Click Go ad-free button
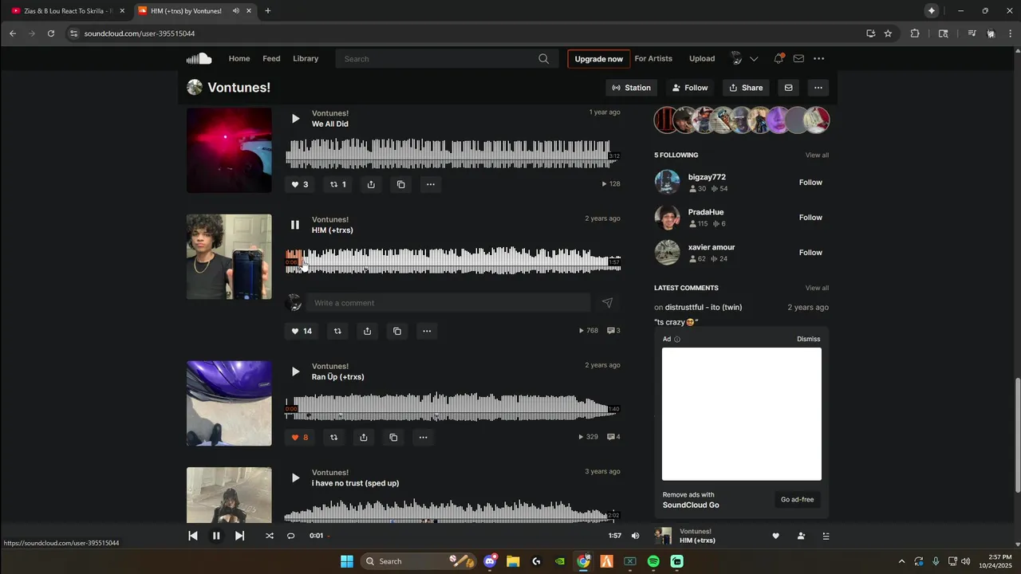 pos(797,500)
